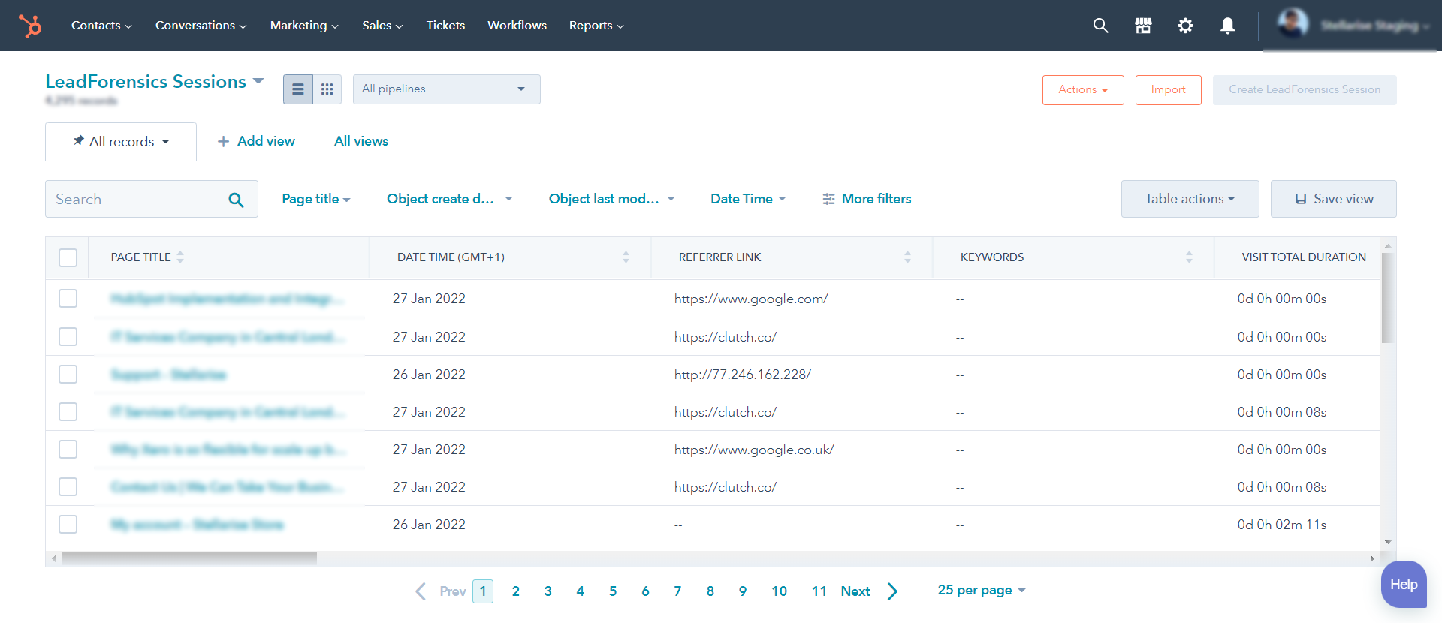The width and height of the screenshot is (1442, 623).
Task: Click the pin icon on All records tab
Action: (78, 140)
